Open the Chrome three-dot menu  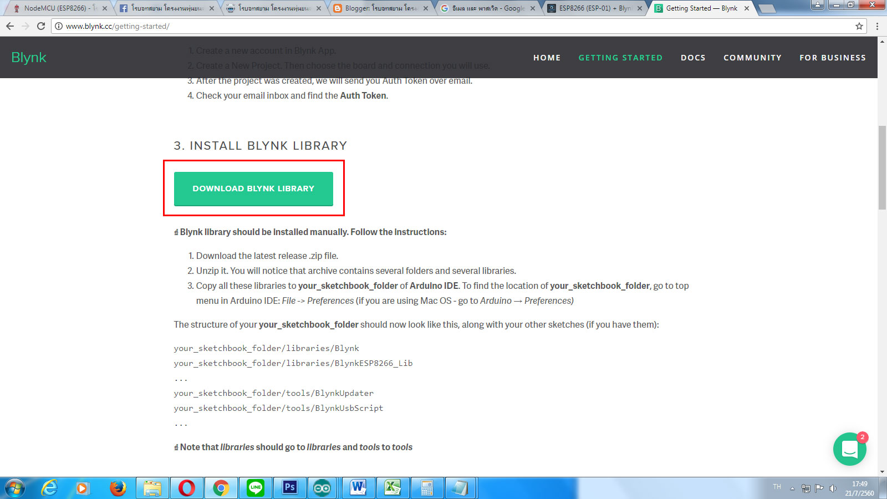click(877, 26)
